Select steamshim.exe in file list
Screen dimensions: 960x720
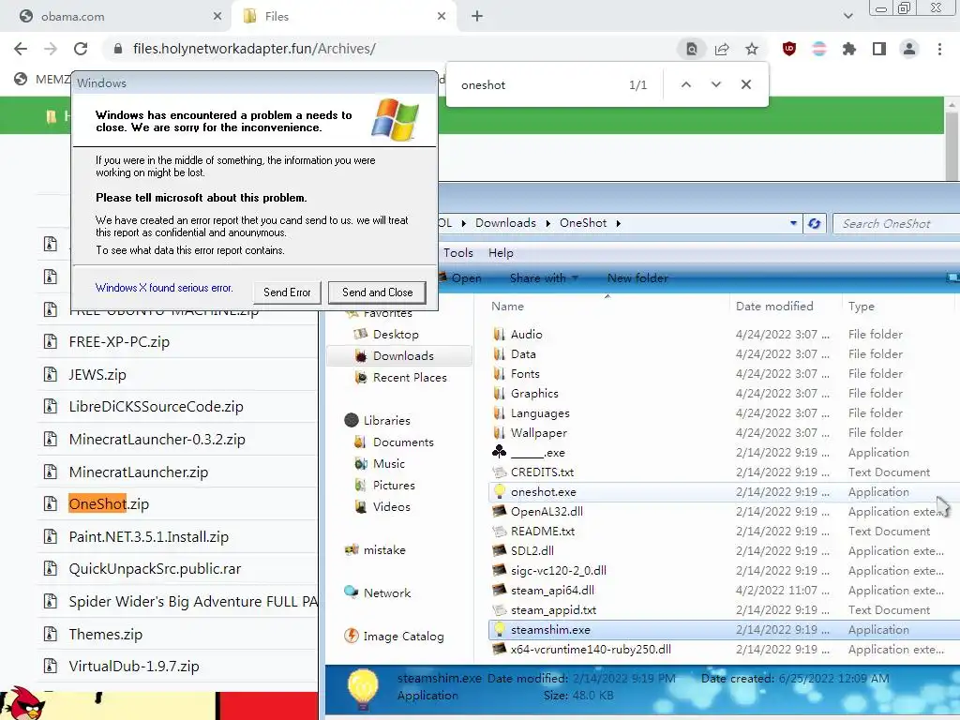click(550, 629)
